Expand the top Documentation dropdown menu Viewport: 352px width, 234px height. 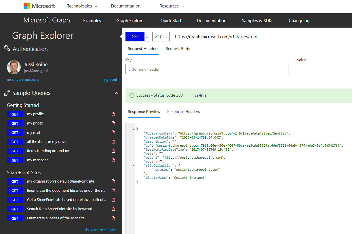pyautogui.click(x=128, y=6)
